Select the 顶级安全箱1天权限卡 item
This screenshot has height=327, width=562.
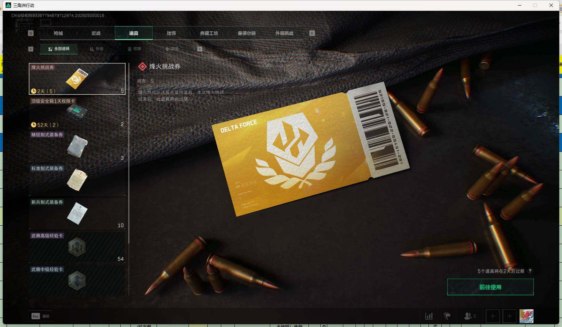77,112
